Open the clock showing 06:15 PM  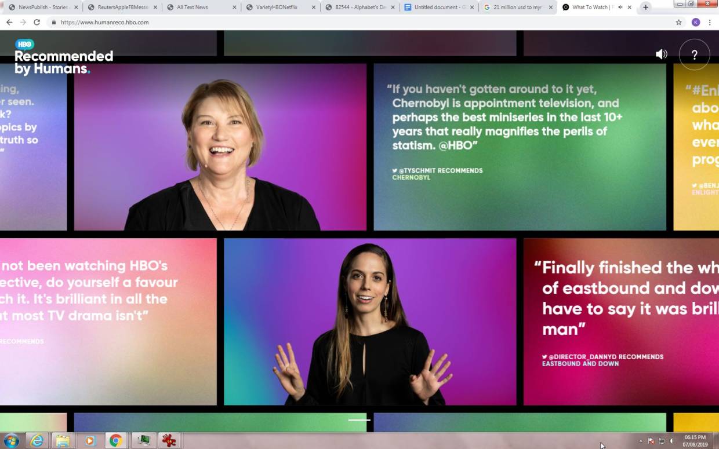pos(695,441)
